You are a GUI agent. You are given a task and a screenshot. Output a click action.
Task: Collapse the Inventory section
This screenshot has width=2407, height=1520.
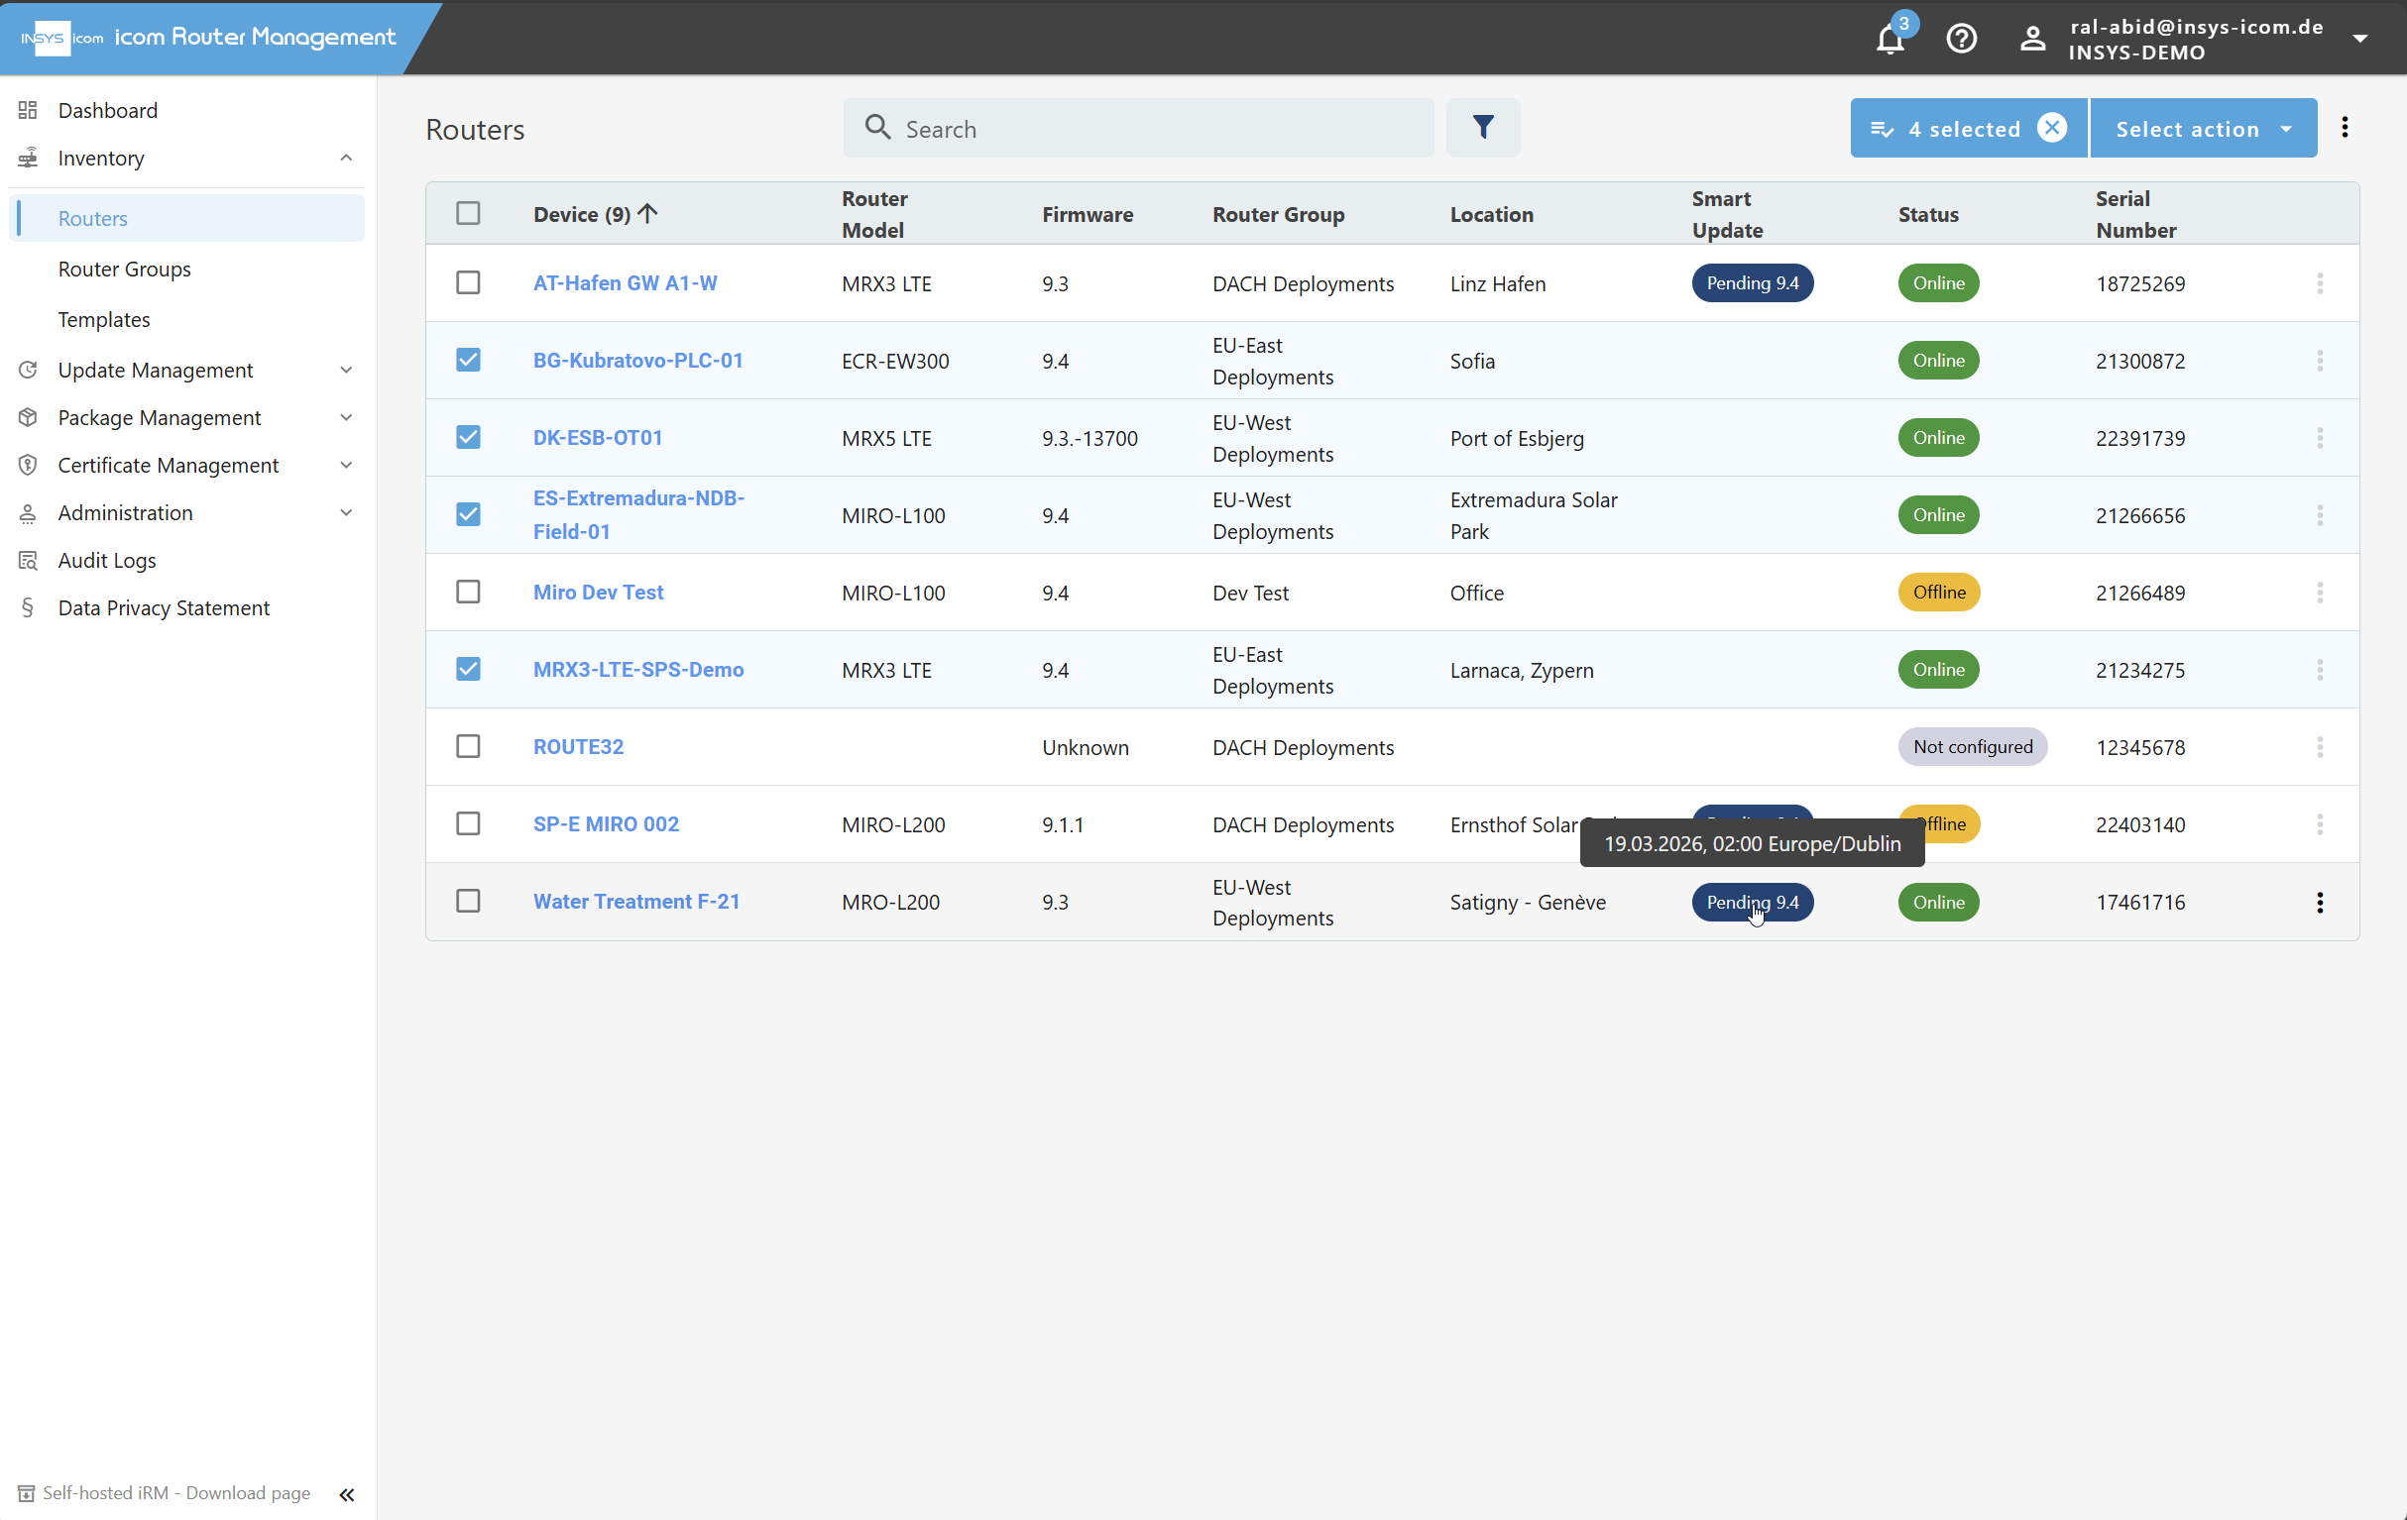click(x=346, y=158)
